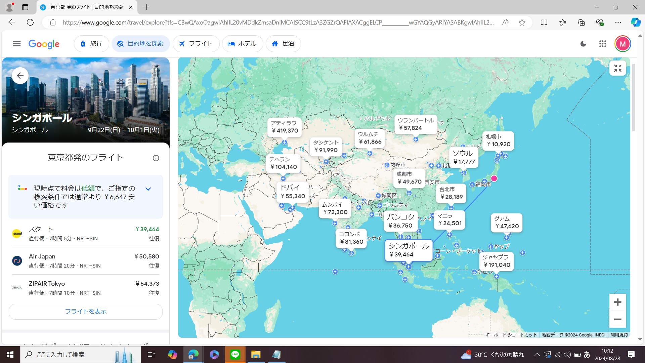
Task: Collapse the fullscreen map view icon
Action: (x=617, y=68)
